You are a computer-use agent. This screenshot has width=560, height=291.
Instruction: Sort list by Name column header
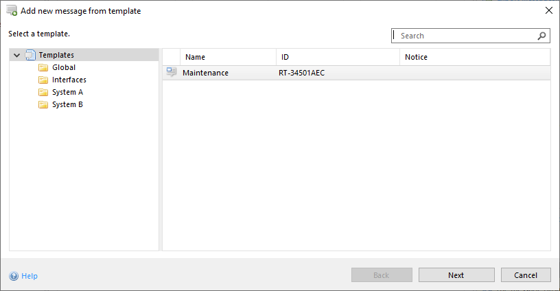coord(195,57)
